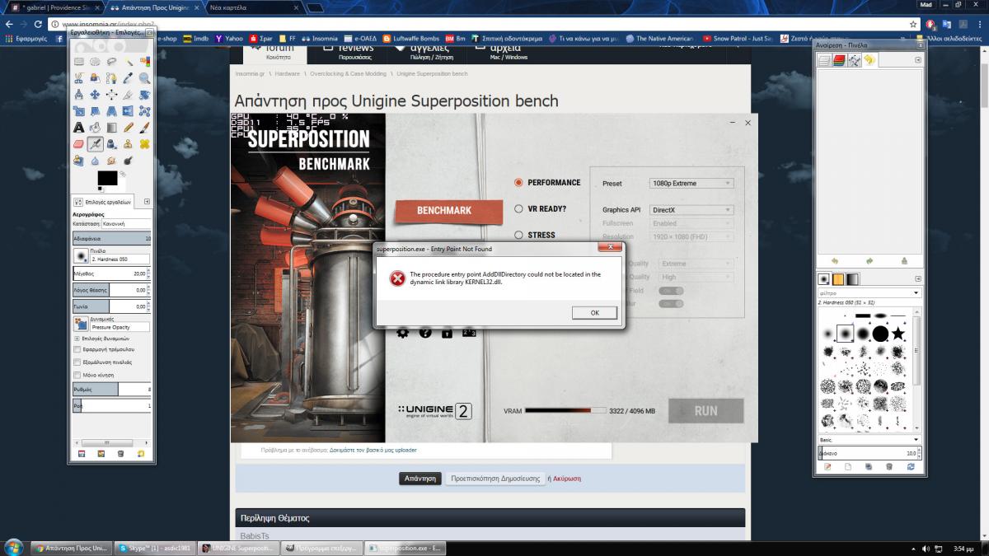Click the Windows Start button
Screen dimensions: 989x556
click(x=13, y=547)
